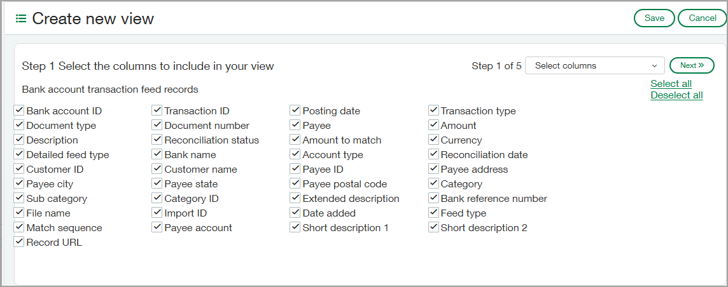
Task: Toggle the Extended description checkbox
Action: 295,198
